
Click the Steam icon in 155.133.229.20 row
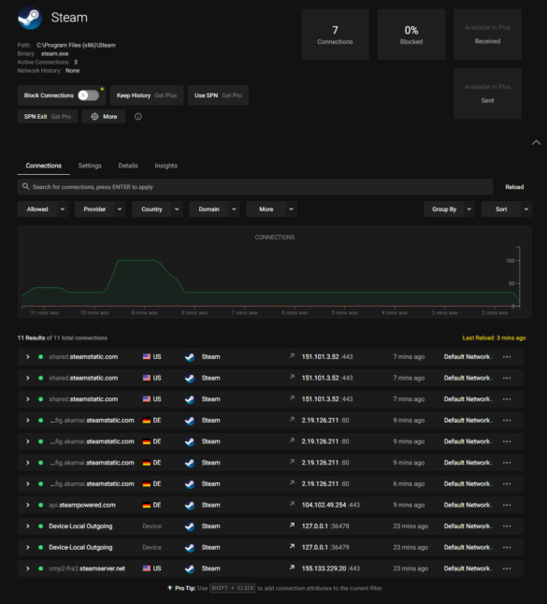pyautogui.click(x=190, y=569)
